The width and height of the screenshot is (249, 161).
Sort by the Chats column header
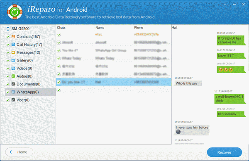pos(61,28)
